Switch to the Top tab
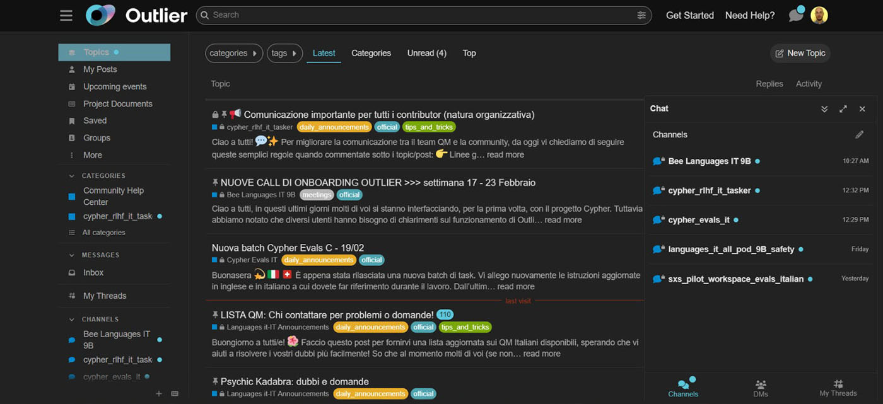883x404 pixels. pyautogui.click(x=469, y=54)
